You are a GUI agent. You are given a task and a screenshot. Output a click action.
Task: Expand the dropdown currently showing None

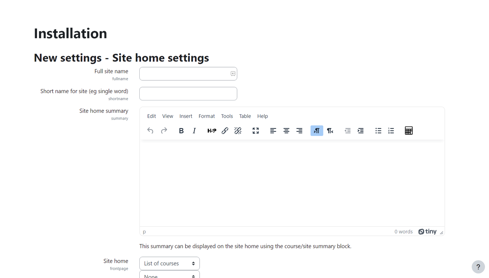pos(169,276)
